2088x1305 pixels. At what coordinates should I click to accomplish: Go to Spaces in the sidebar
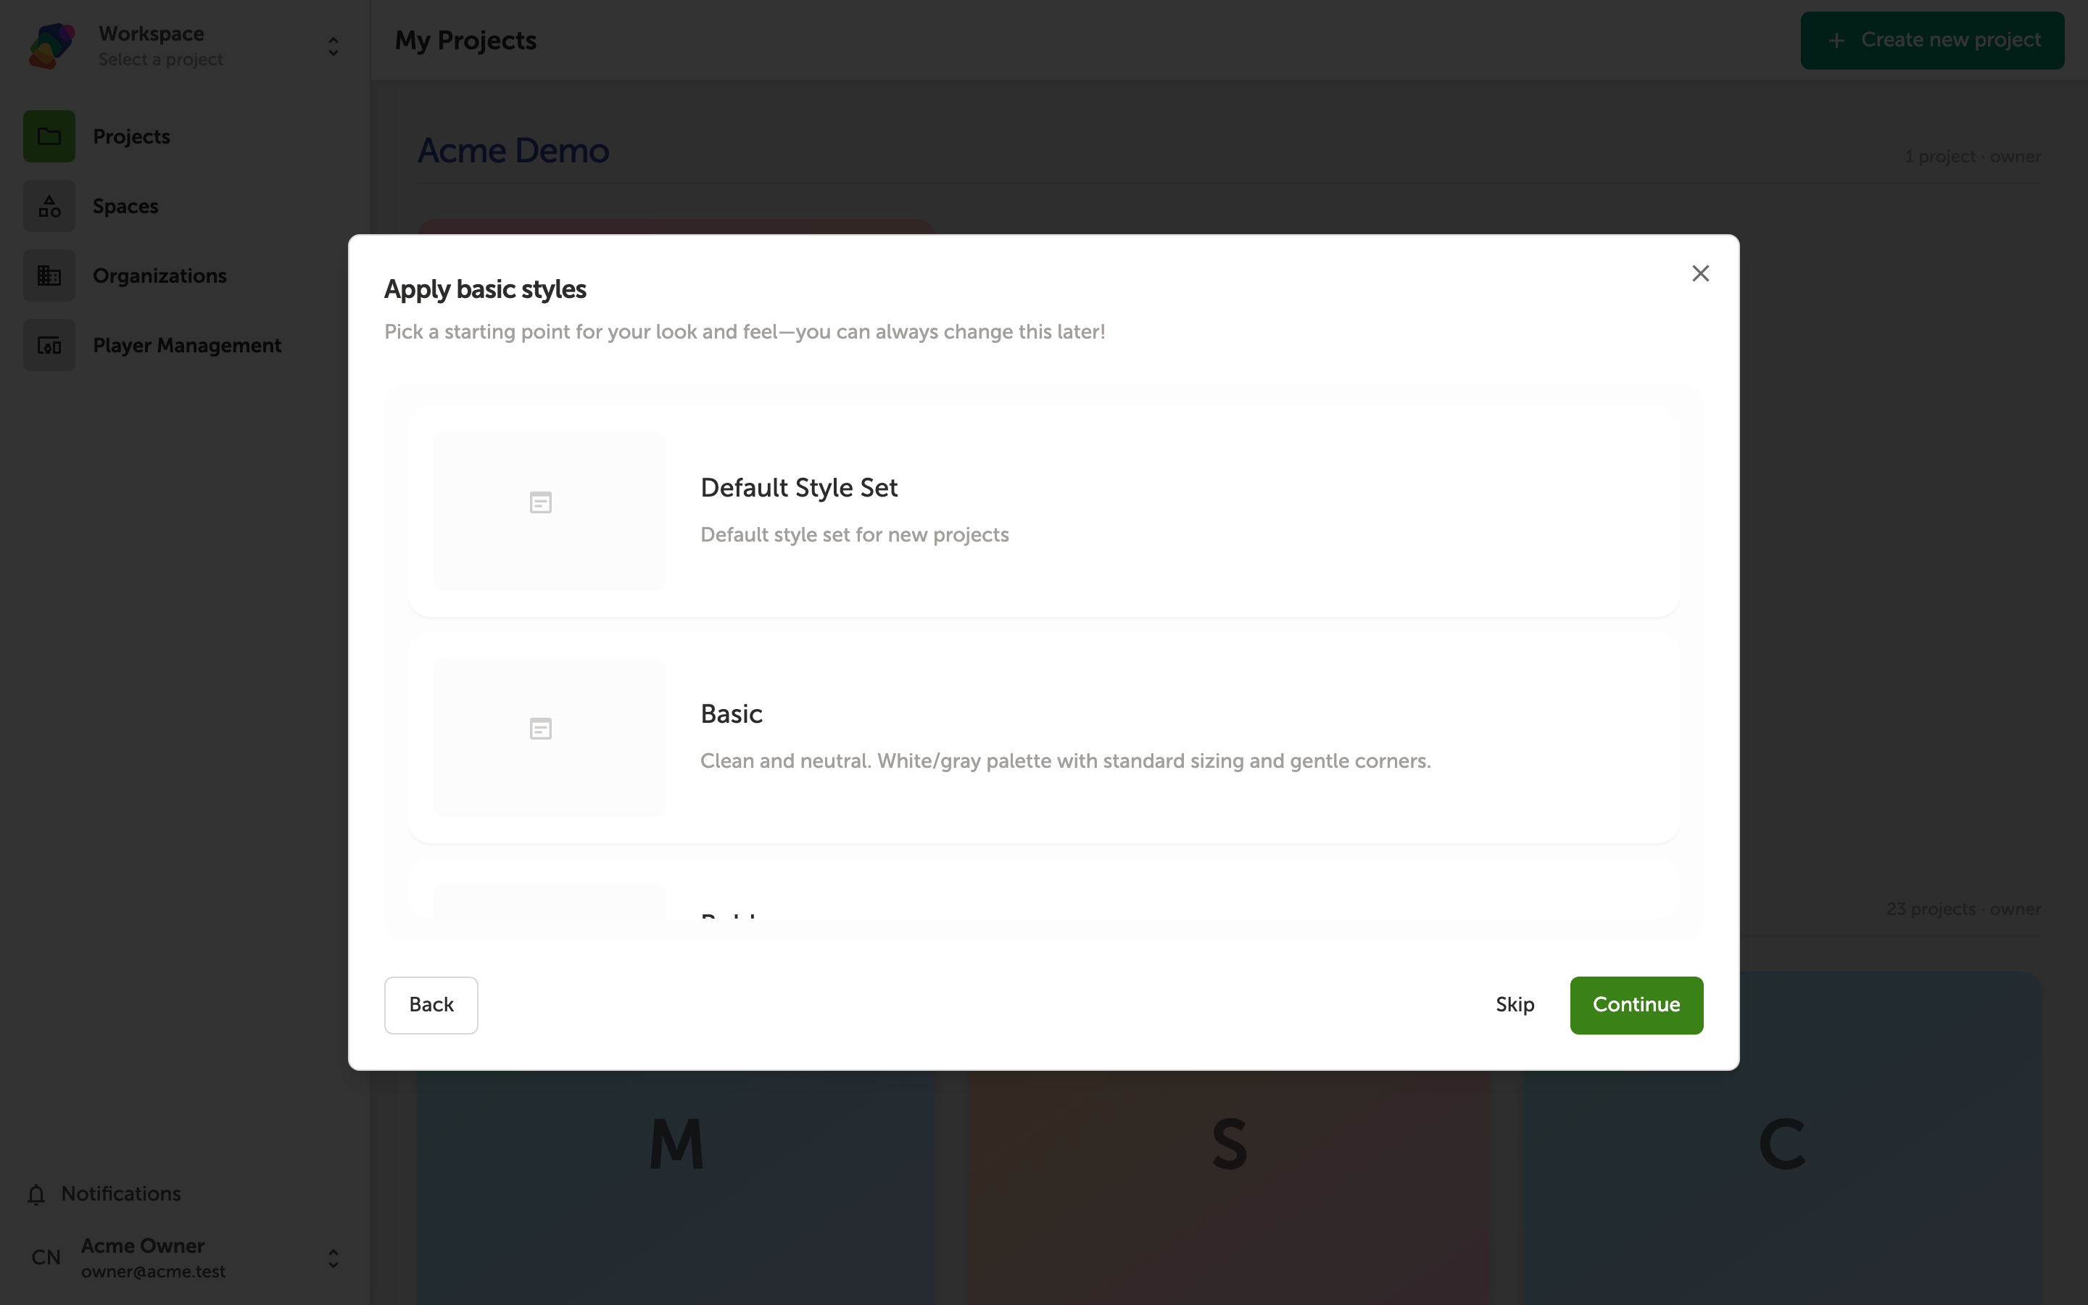pyautogui.click(x=125, y=207)
